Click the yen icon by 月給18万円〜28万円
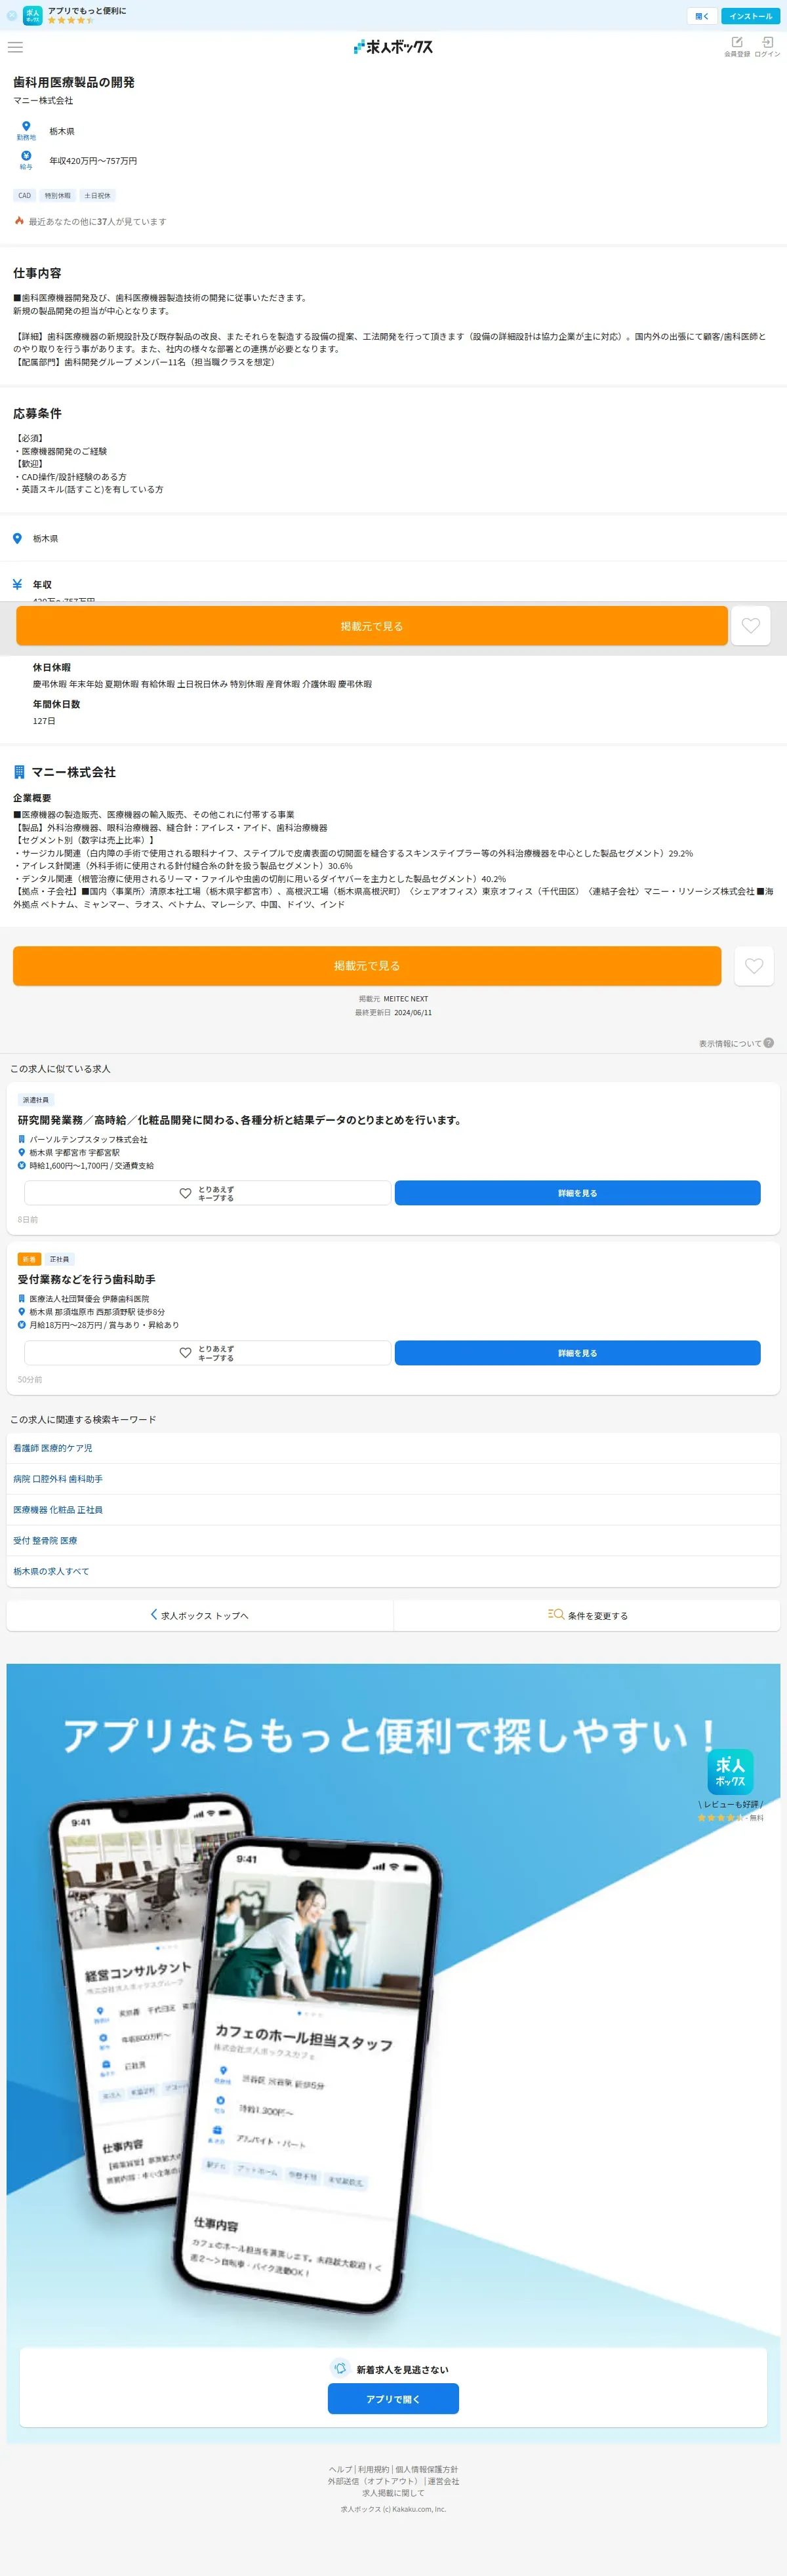This screenshot has height=2576, width=787. tap(21, 1324)
